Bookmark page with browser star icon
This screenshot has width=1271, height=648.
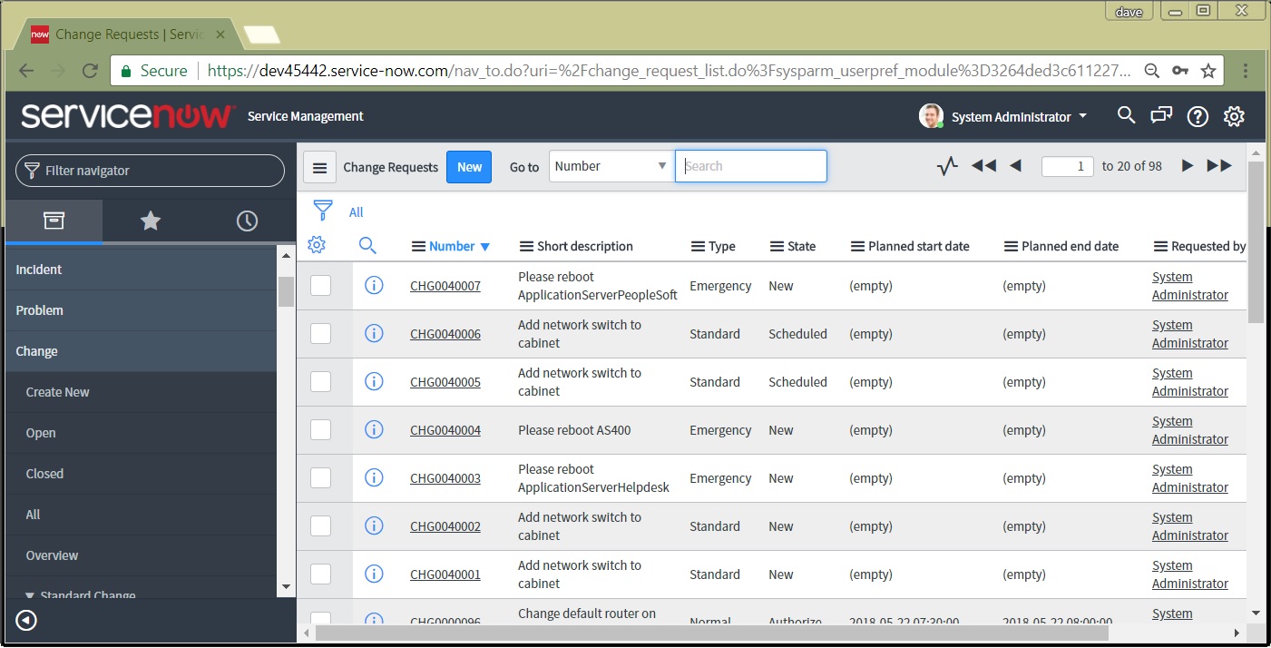tap(1208, 71)
